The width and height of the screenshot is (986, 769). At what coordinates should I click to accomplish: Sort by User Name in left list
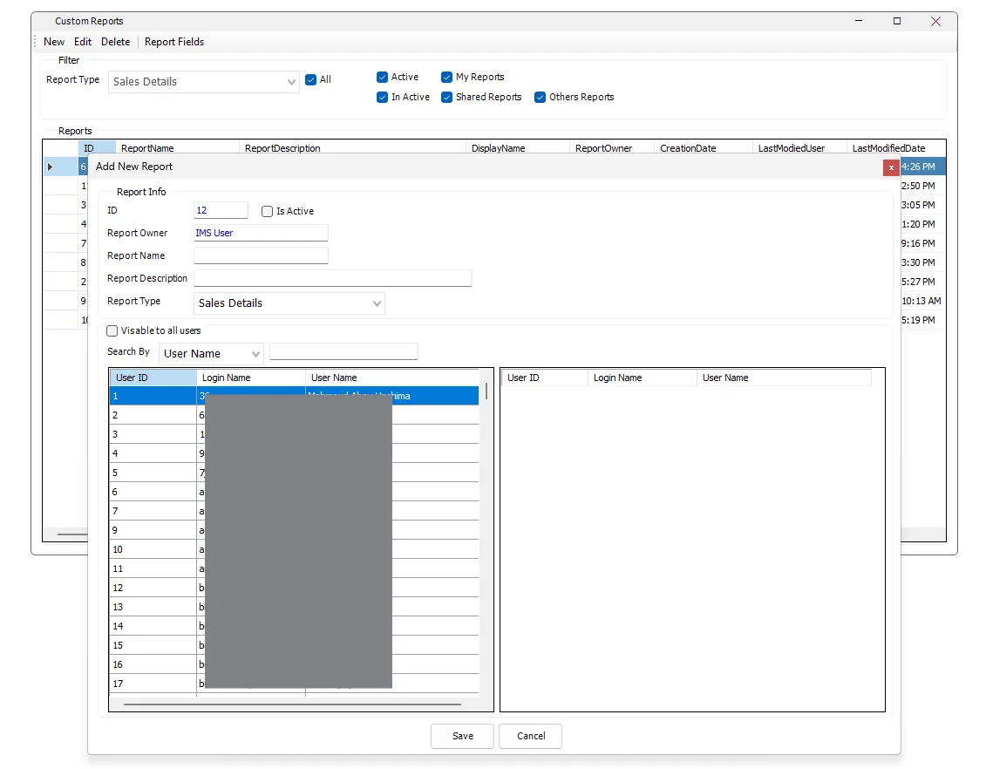pyautogui.click(x=392, y=378)
